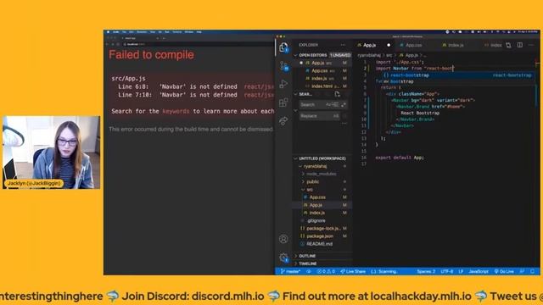
Task: Switch to the App.css editor tab
Action: tap(413, 45)
